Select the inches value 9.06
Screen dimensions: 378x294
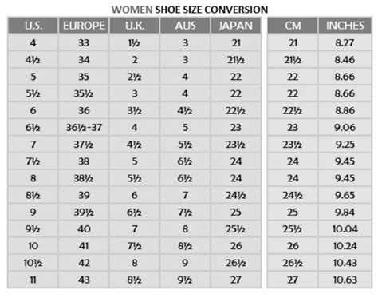point(345,128)
